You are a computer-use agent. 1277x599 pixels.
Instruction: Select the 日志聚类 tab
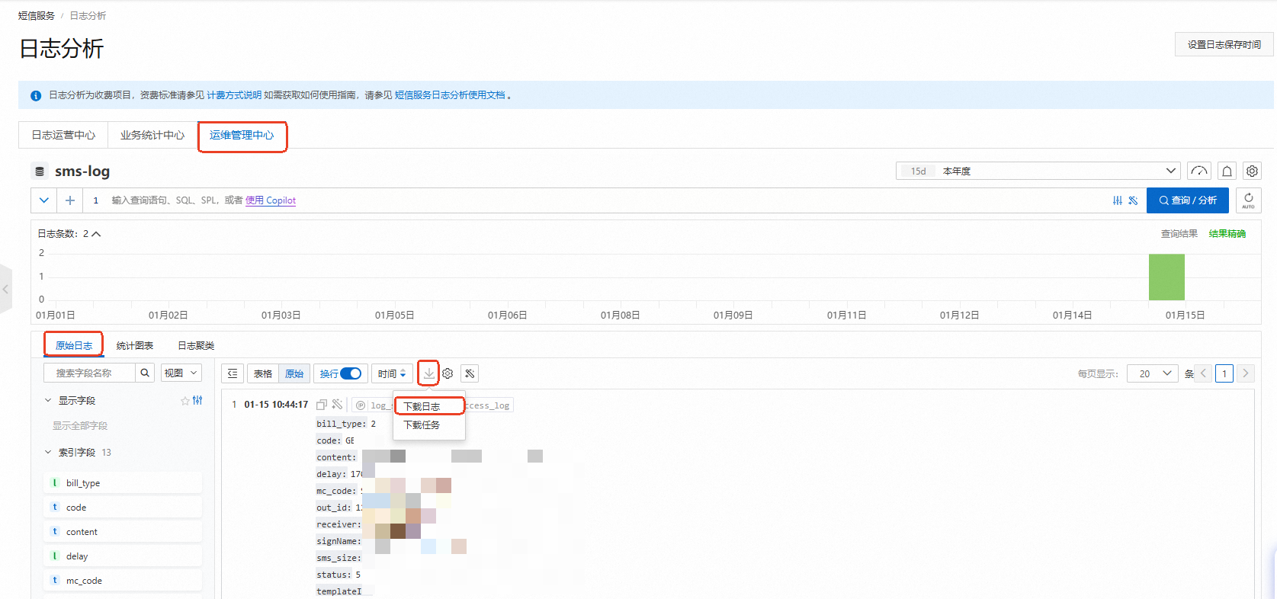[x=196, y=345]
